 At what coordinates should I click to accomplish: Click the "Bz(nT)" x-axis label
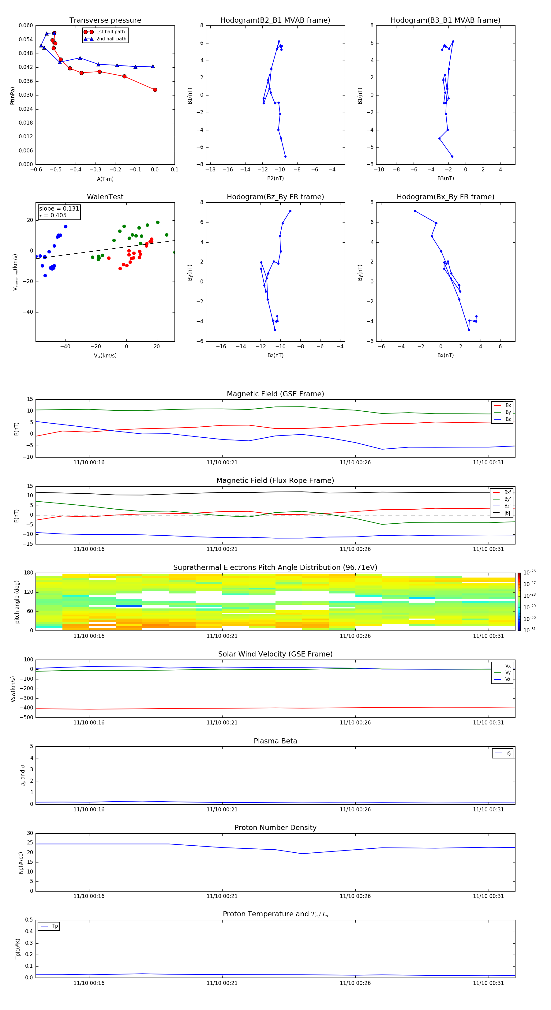tap(275, 355)
